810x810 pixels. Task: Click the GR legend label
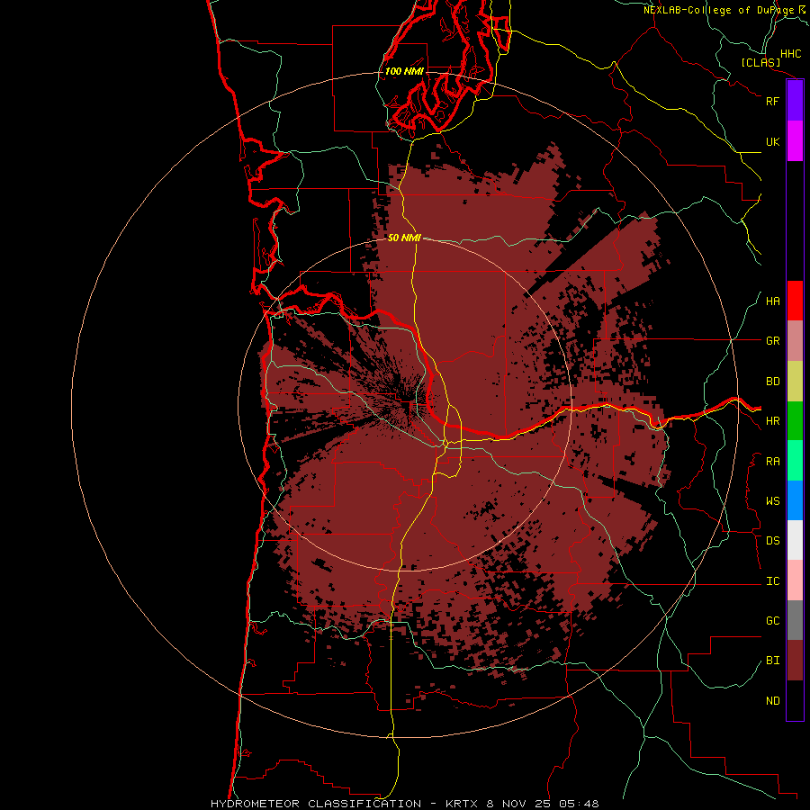point(772,341)
